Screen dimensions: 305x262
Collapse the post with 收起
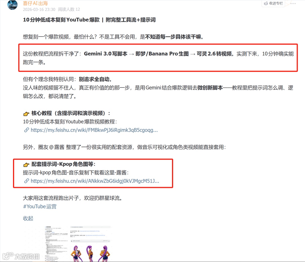pos(28,218)
